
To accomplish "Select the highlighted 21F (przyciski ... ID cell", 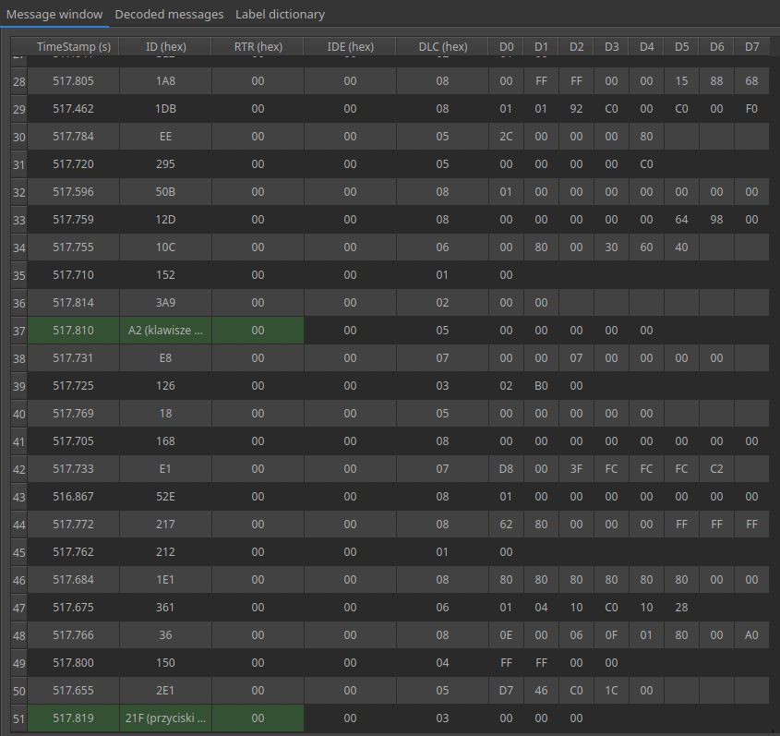I will (165, 718).
